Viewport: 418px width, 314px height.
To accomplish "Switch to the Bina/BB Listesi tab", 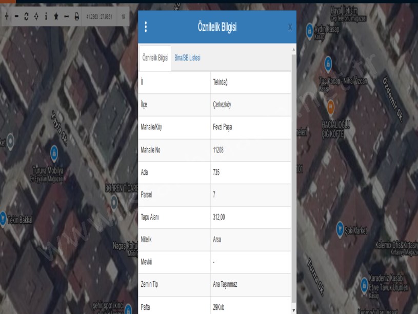I will (187, 58).
